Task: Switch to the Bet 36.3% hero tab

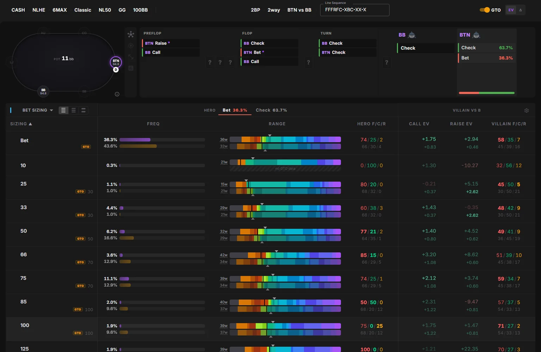Action: (x=235, y=110)
